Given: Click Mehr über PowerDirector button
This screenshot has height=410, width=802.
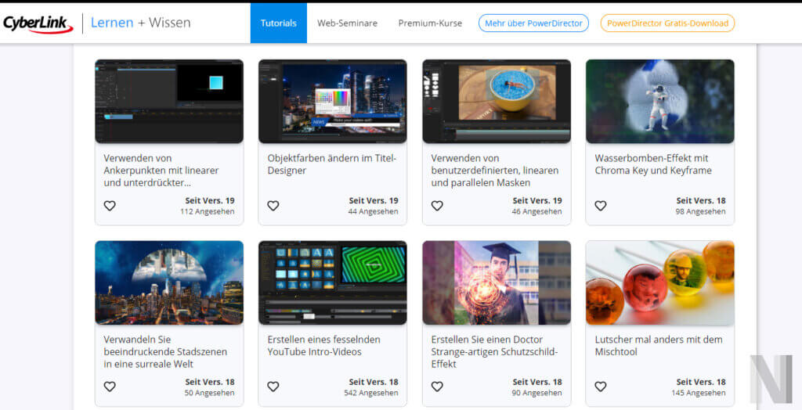Looking at the screenshot, I should pyautogui.click(x=533, y=23).
